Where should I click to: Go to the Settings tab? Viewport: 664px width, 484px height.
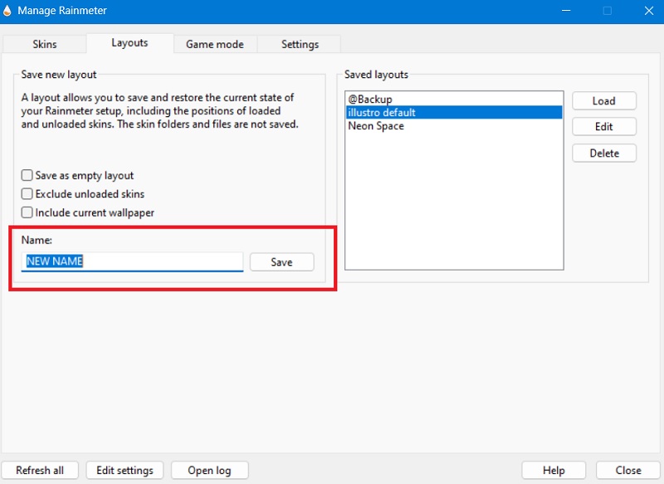pyautogui.click(x=299, y=44)
